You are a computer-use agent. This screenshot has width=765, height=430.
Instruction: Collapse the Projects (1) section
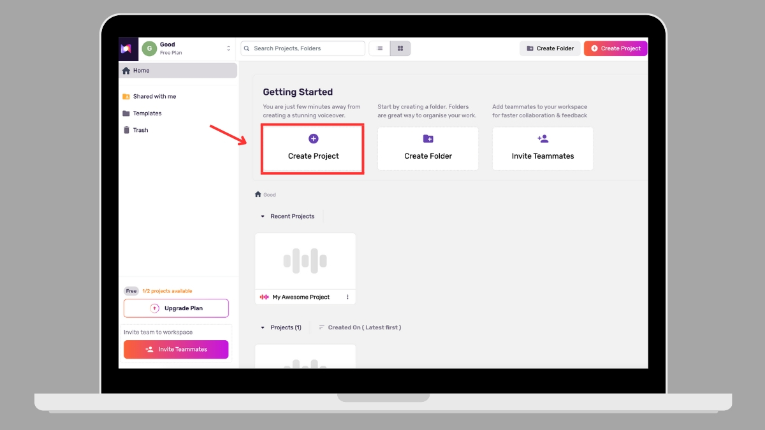pos(263,327)
